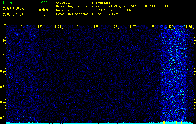Click the 0.9 kHz frequency label
The width and height of the screenshot is (196, 124).
2,71
